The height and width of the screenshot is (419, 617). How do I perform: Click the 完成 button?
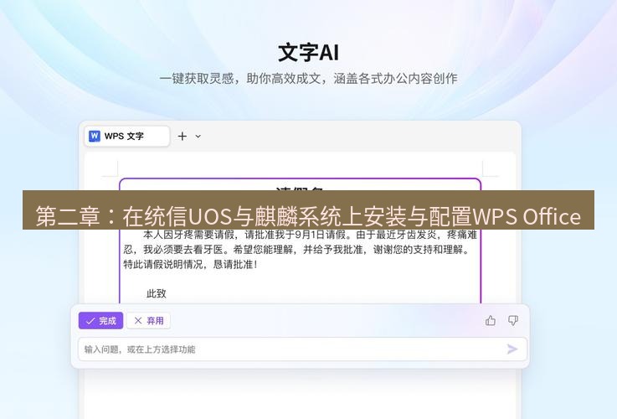pyautogui.click(x=100, y=321)
